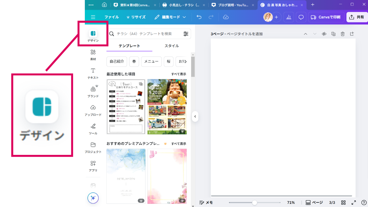Screen dimensions: 368x207
Task: Click the undo arrow in top toolbar
Action: [199, 17]
